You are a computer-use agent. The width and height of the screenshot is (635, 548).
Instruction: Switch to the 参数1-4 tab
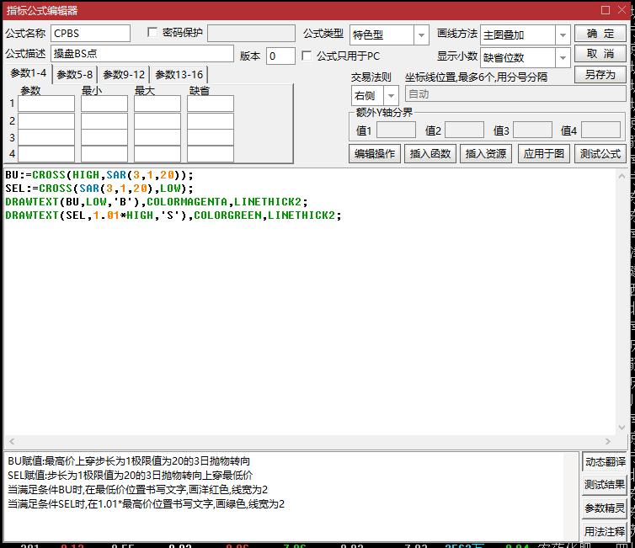click(28, 73)
